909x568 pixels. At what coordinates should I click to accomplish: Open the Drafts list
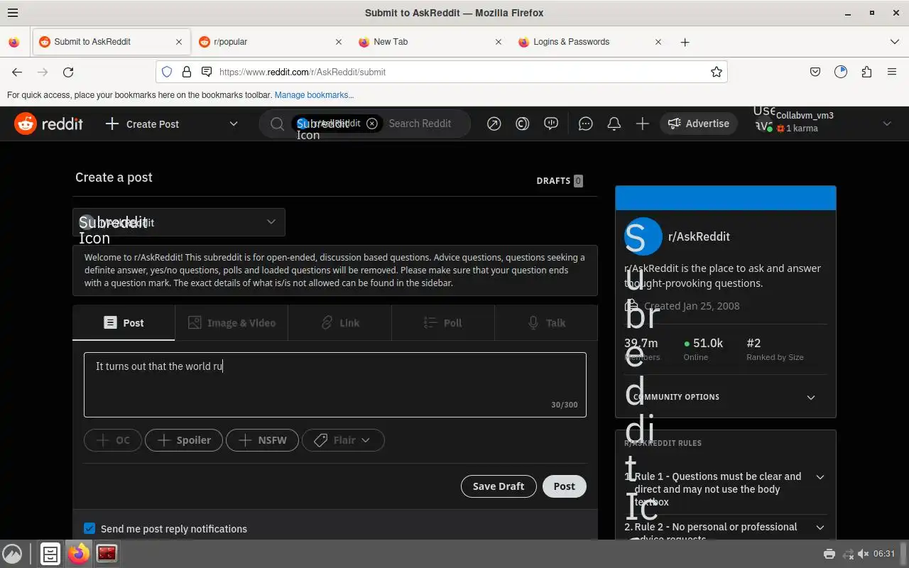pos(560,180)
